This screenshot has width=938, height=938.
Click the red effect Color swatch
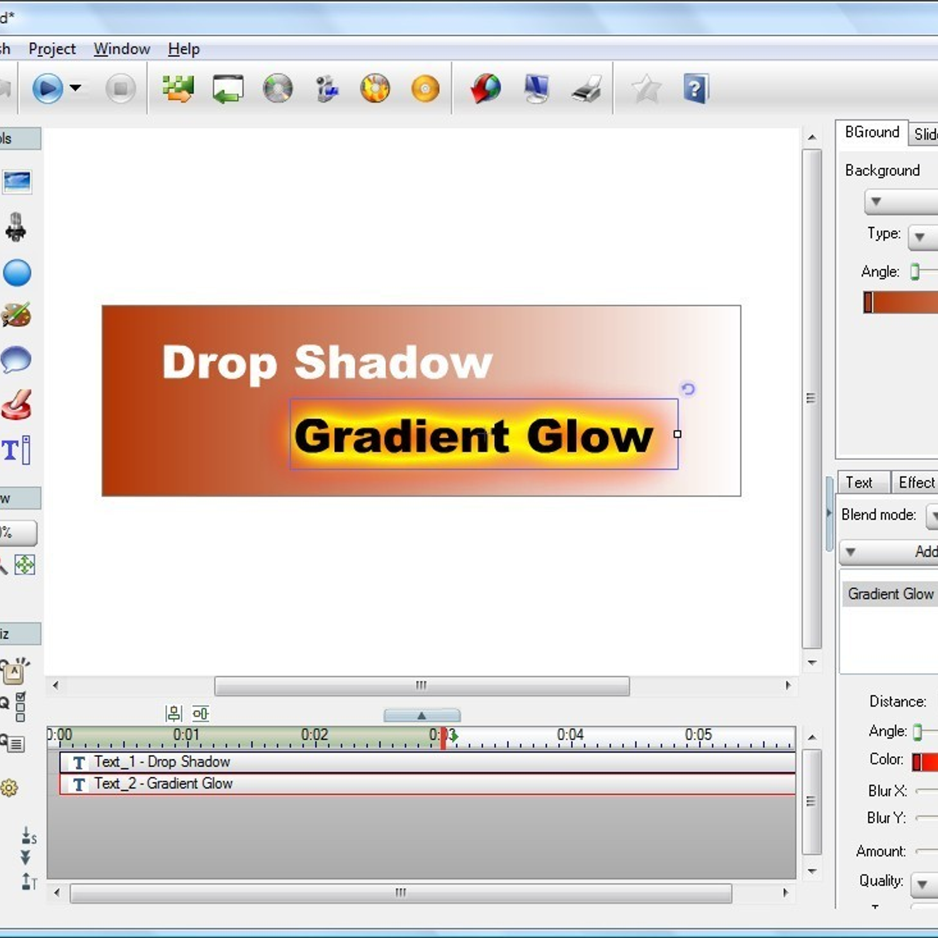pos(926,762)
